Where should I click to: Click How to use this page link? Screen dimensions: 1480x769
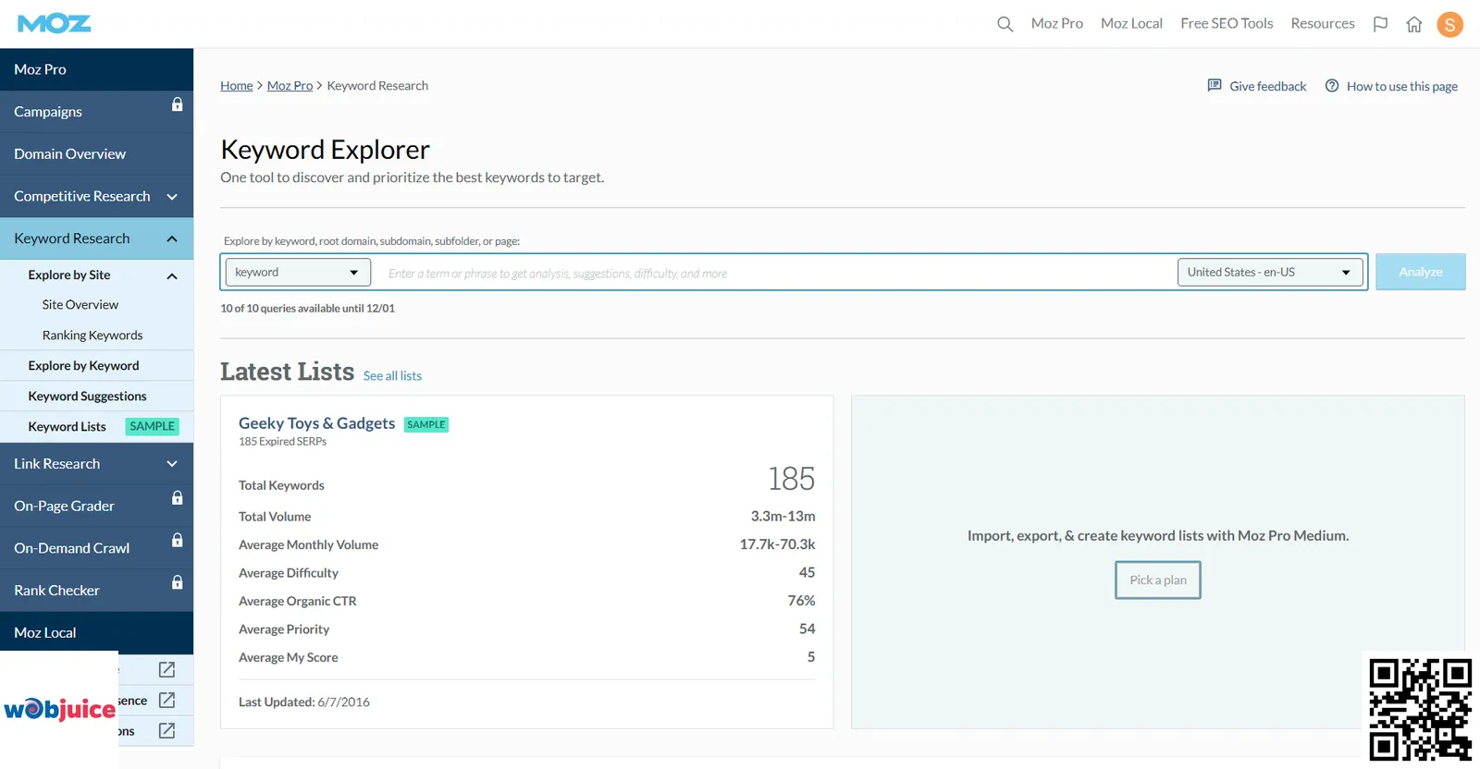click(x=1401, y=86)
